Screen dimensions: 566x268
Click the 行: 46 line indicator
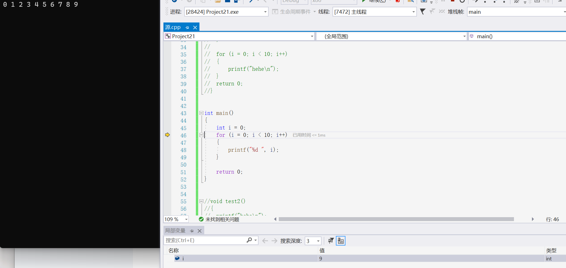pyautogui.click(x=552, y=219)
